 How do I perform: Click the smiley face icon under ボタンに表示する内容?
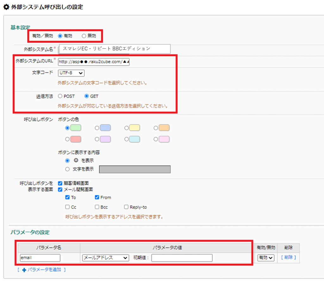(x=76, y=160)
